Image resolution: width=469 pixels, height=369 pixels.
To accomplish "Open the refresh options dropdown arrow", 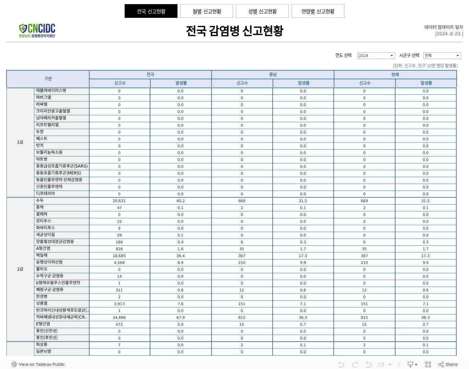I will tap(390, 365).
